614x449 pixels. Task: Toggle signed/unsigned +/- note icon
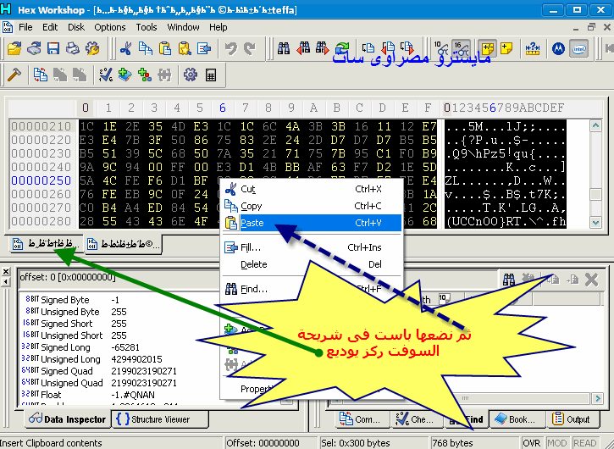[488, 48]
